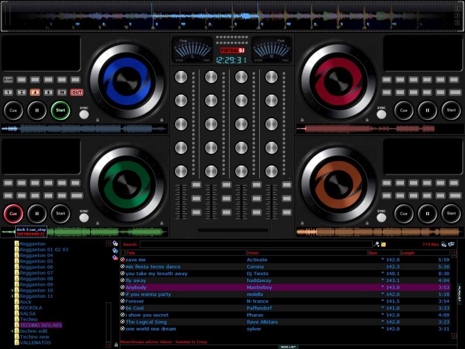Toggle the loop IN button on blue deck
This screenshot has width=465, height=349.
[x=62, y=92]
